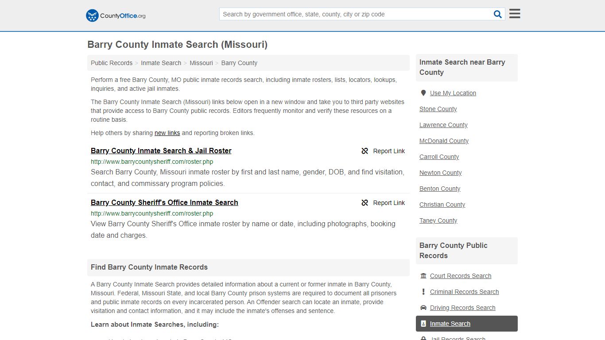Open Criminal Records Search link
This screenshot has width=605, height=340.
click(464, 292)
